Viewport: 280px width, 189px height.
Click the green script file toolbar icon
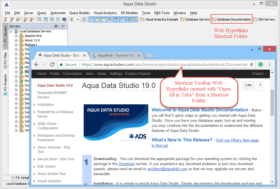pyautogui.click(x=72, y=19)
